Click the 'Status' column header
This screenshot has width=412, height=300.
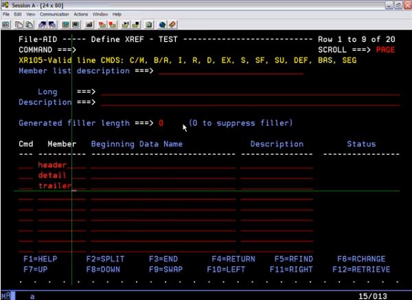[x=361, y=144]
